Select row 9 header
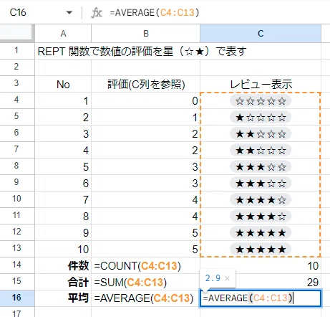330x317 pixels. (16, 182)
